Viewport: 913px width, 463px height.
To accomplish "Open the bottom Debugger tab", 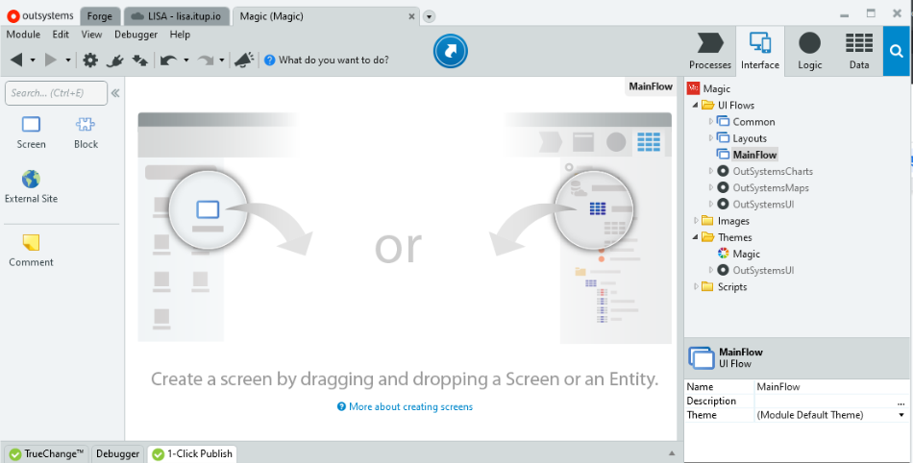I will 117,453.
